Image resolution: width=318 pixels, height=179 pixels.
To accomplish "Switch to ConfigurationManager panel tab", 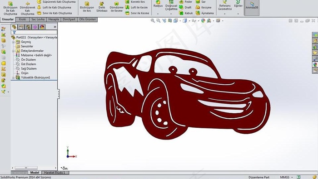I will [28, 27].
